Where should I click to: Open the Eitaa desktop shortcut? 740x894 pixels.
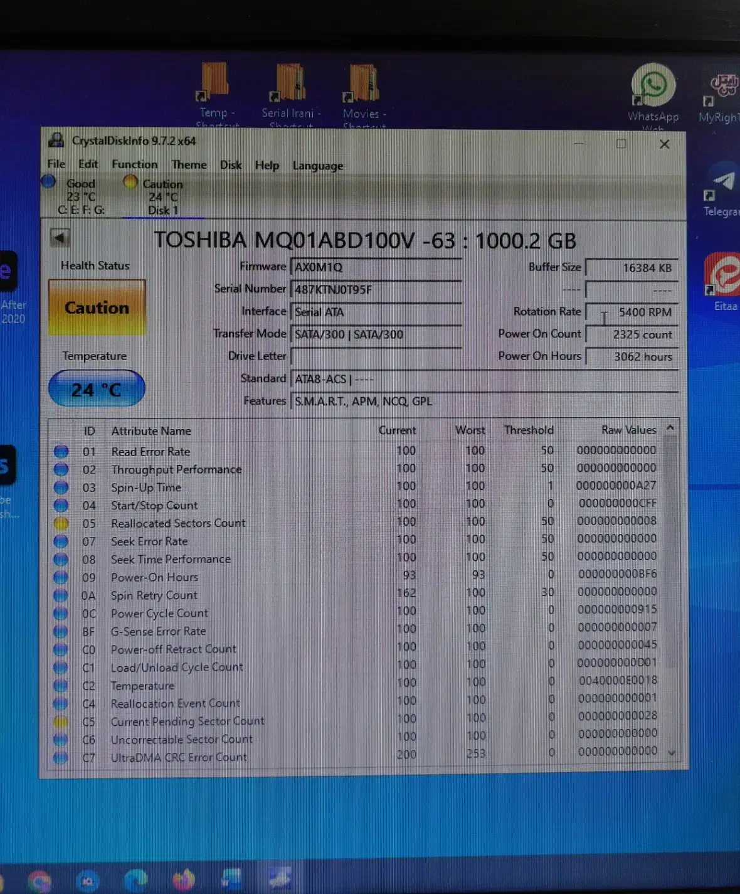point(723,275)
